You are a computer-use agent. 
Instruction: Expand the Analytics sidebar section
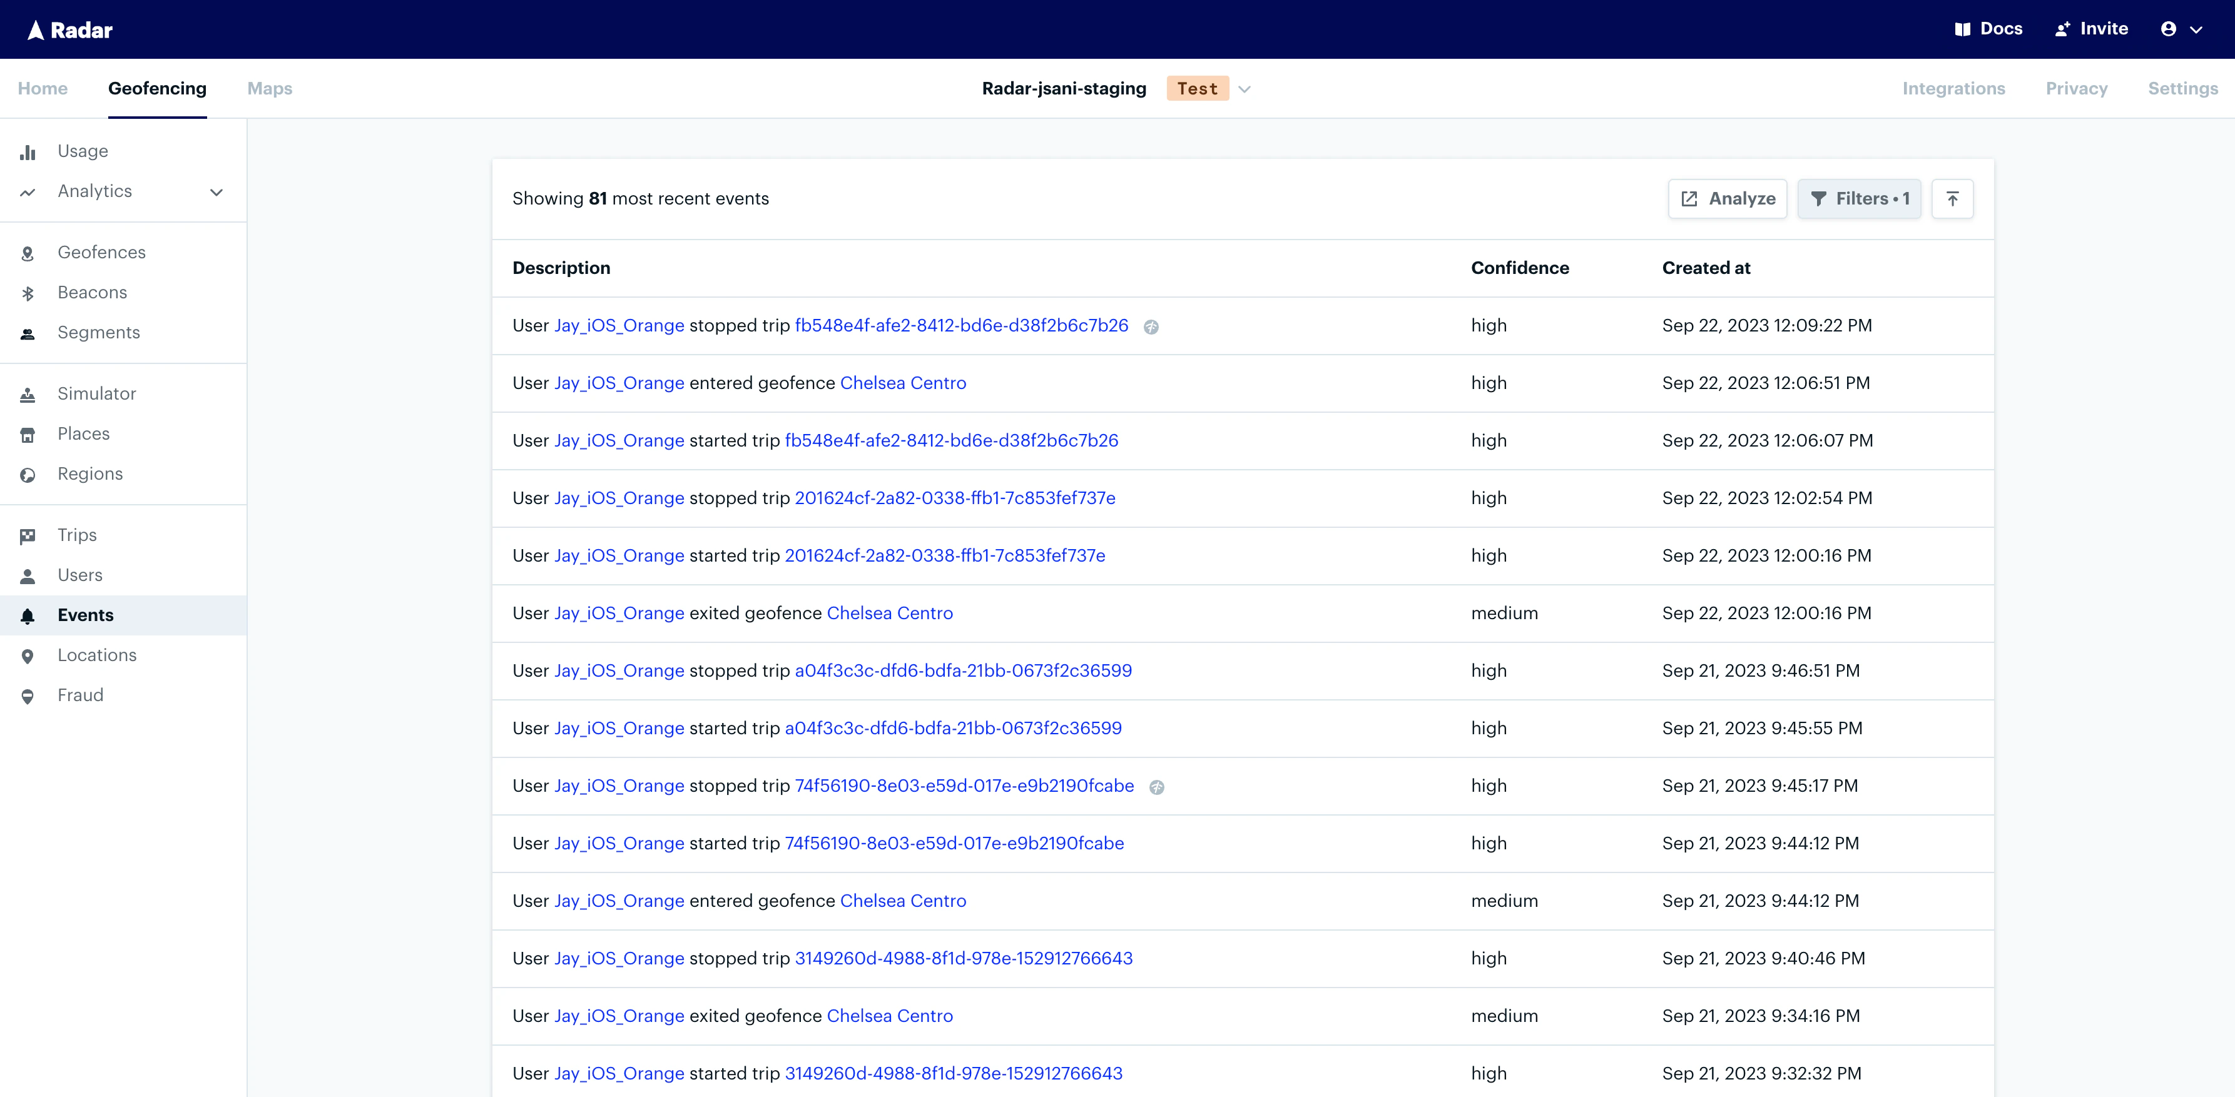click(216, 191)
